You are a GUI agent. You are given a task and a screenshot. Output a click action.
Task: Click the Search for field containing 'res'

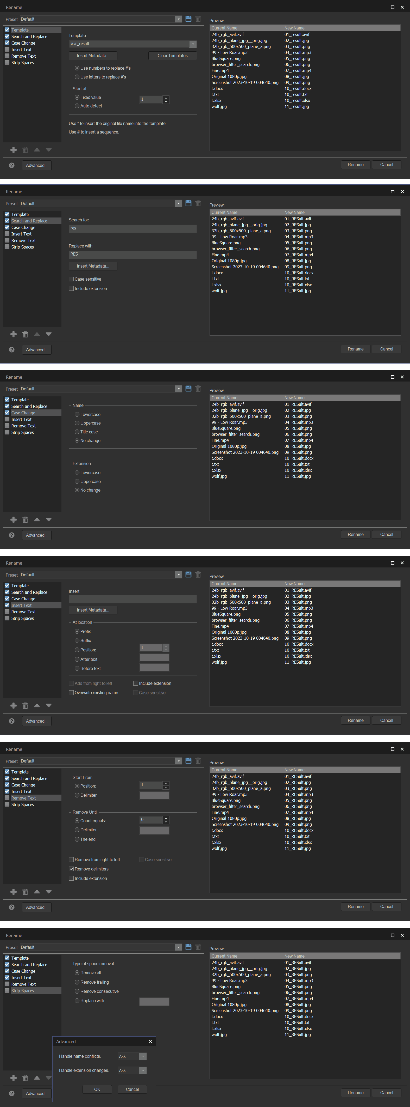point(133,229)
